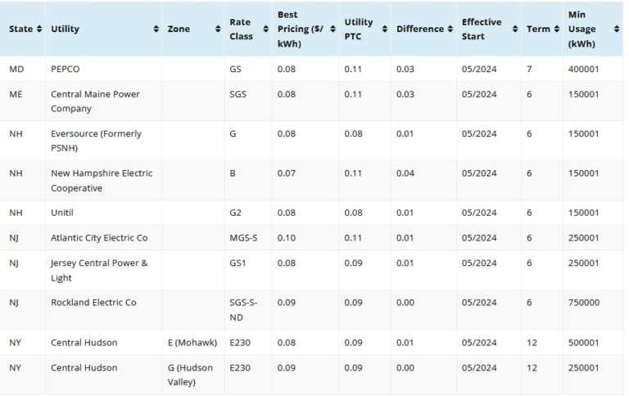Select the Rockland Electric Co row
Viewport: 629px width, 396px height.
tap(93, 303)
